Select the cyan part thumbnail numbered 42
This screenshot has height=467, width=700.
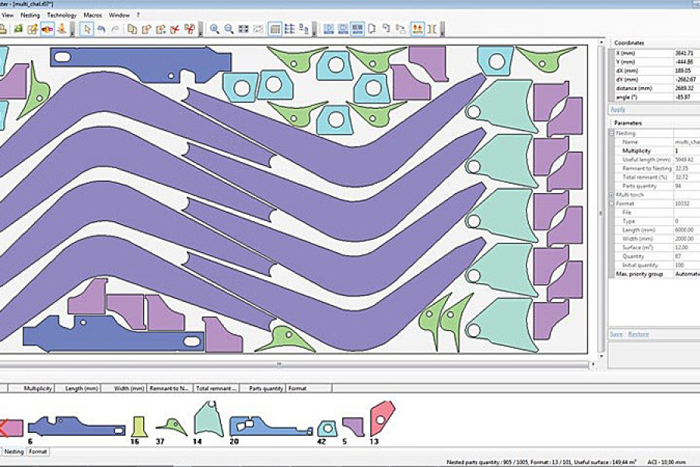[327, 428]
